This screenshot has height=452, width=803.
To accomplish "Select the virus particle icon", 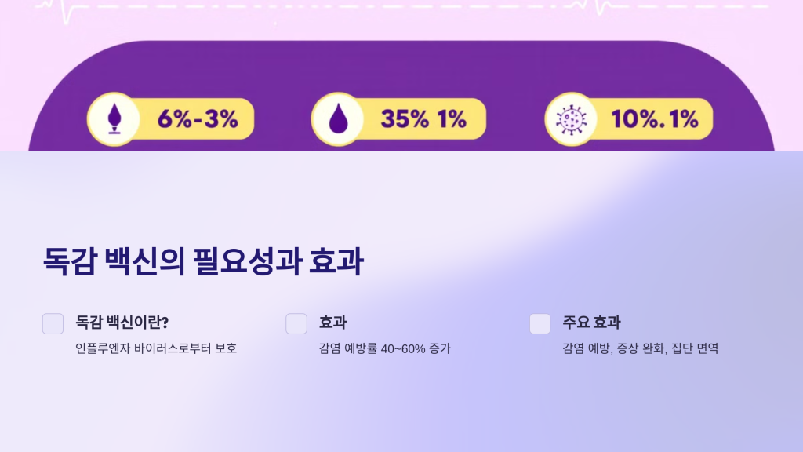I will (570, 119).
